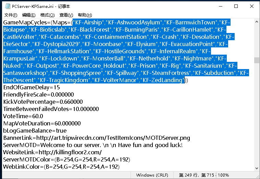
Task: Click the "KF-Nightmare" map entry
Action: (193, 58)
